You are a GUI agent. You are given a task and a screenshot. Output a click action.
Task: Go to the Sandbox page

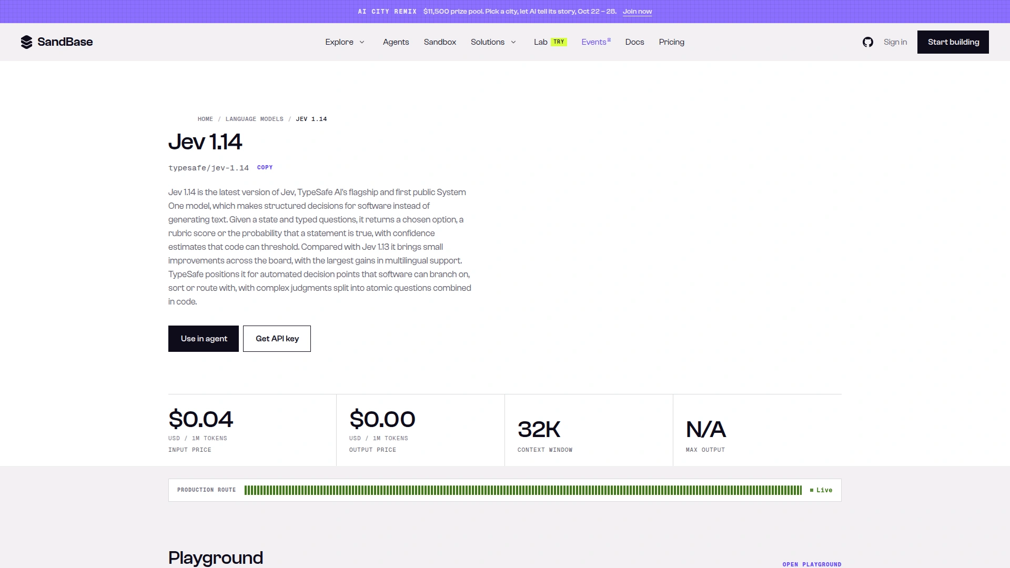coord(440,42)
